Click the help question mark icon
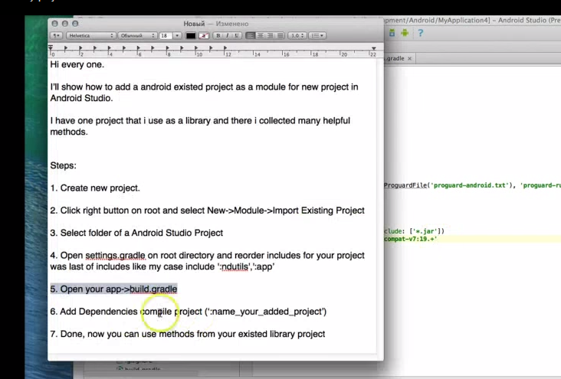Viewport: 561px width, 379px height. (421, 33)
